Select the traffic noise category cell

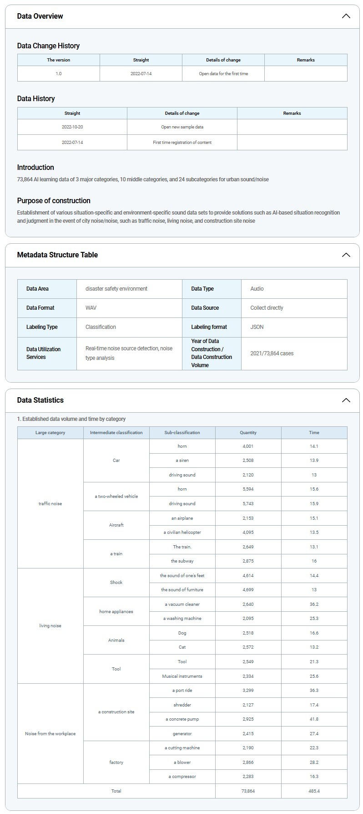50,504
